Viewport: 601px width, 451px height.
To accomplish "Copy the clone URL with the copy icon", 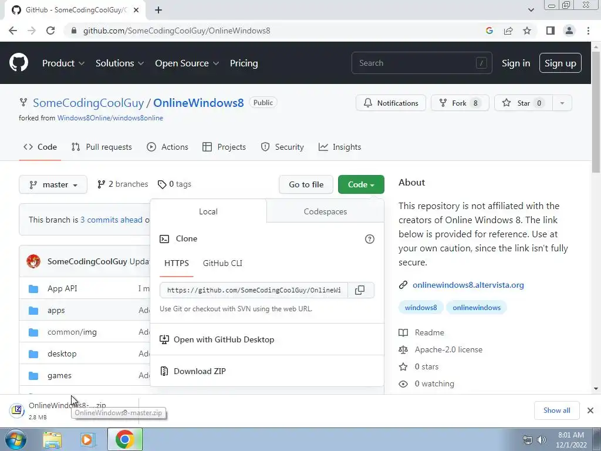I will click(360, 290).
